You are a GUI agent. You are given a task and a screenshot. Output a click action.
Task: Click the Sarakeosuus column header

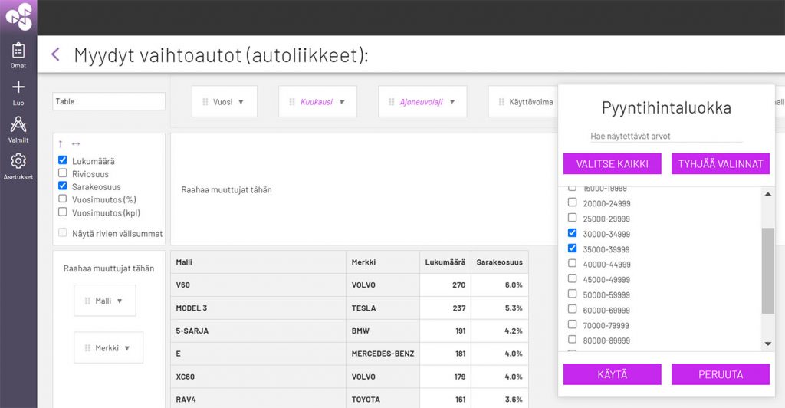tap(500, 262)
